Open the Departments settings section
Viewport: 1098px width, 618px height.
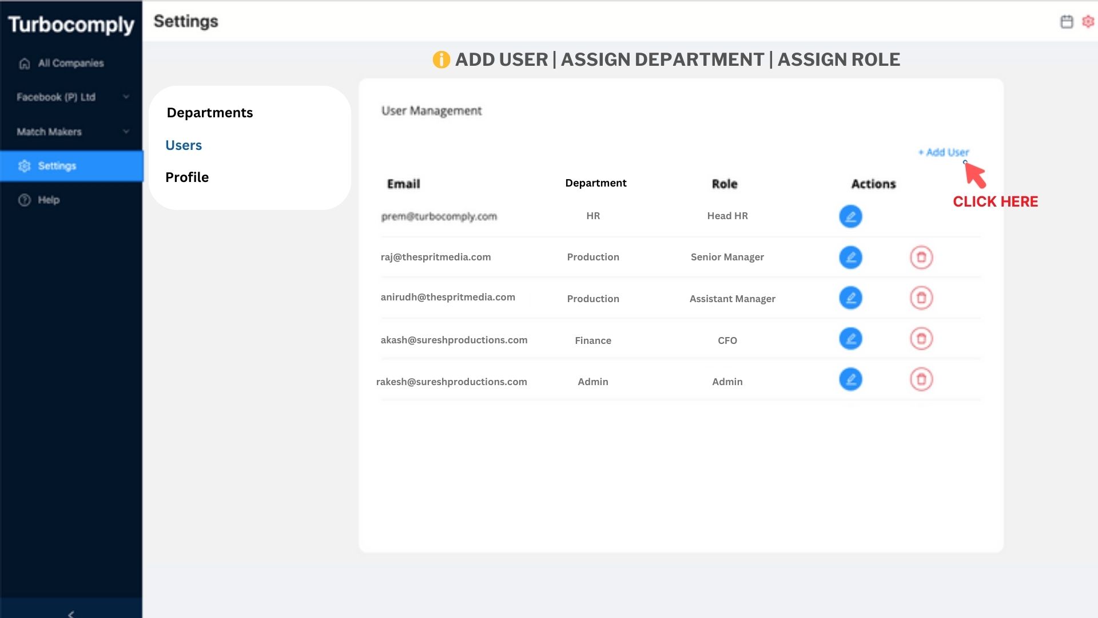pos(209,113)
